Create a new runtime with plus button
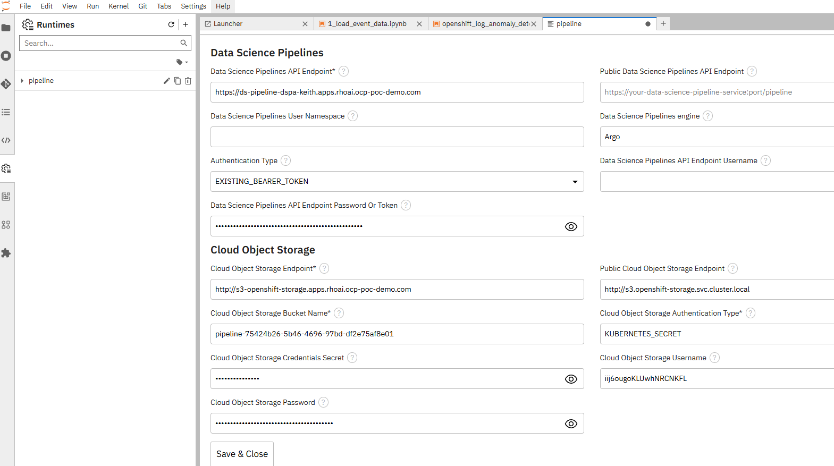The height and width of the screenshot is (466, 834). 186,24
